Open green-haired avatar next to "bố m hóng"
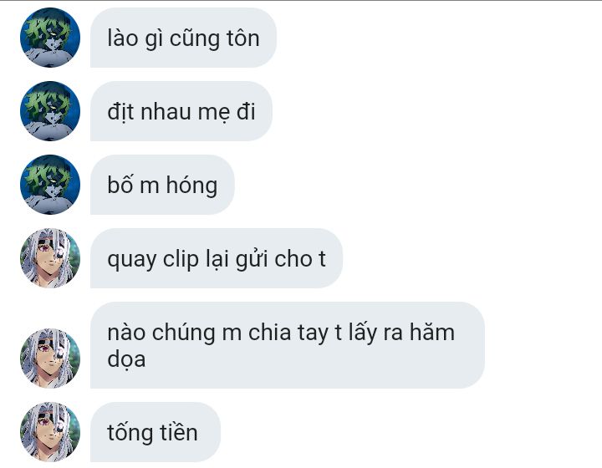This screenshot has height=468, width=602. 50,185
